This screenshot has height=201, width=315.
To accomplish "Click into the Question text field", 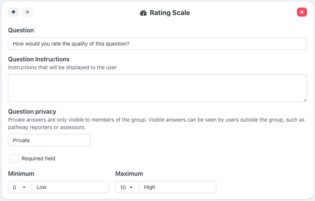I will (x=157, y=44).
